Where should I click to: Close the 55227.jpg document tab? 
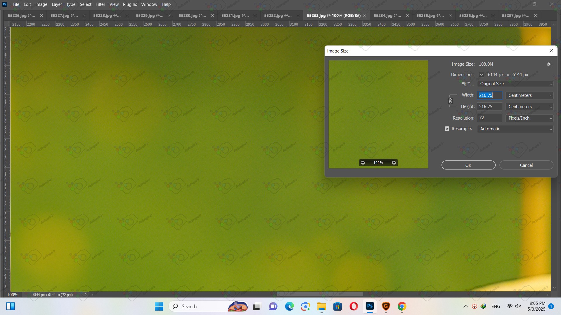pyautogui.click(x=84, y=15)
